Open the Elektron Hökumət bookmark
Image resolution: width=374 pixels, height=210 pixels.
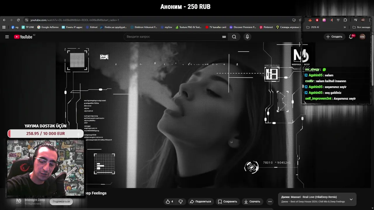(144, 27)
